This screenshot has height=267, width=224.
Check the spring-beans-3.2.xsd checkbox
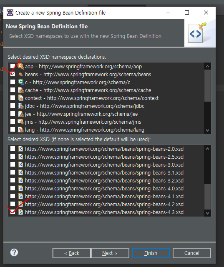tap(13, 180)
